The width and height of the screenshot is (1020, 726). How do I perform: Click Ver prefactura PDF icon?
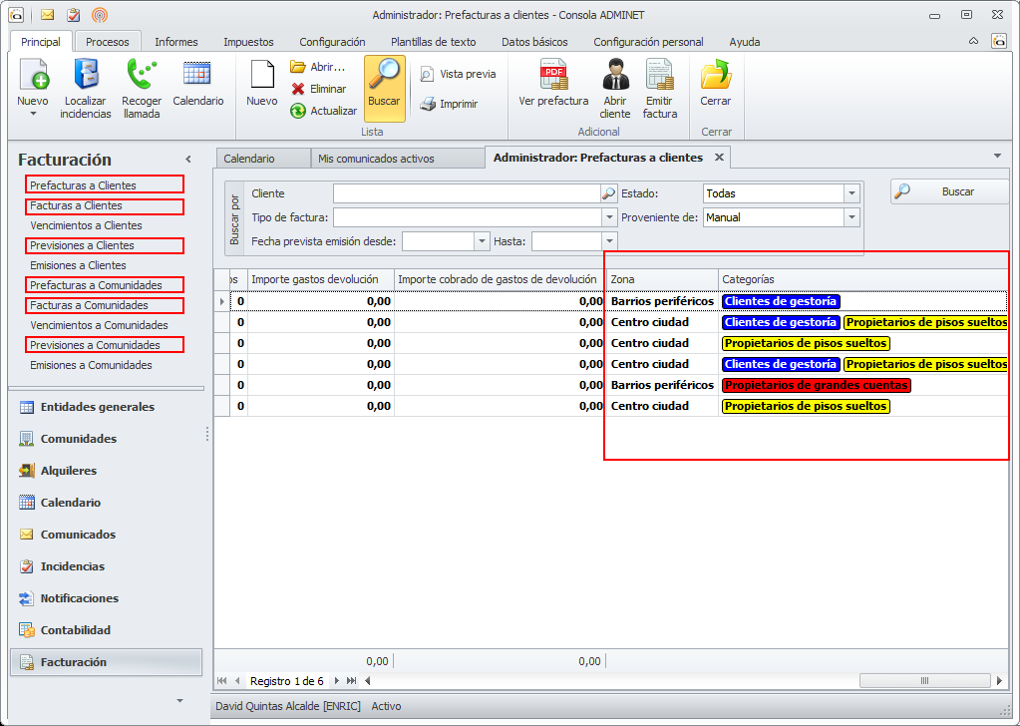click(553, 76)
